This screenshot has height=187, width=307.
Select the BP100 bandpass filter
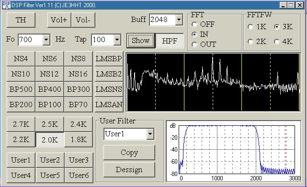49,104
